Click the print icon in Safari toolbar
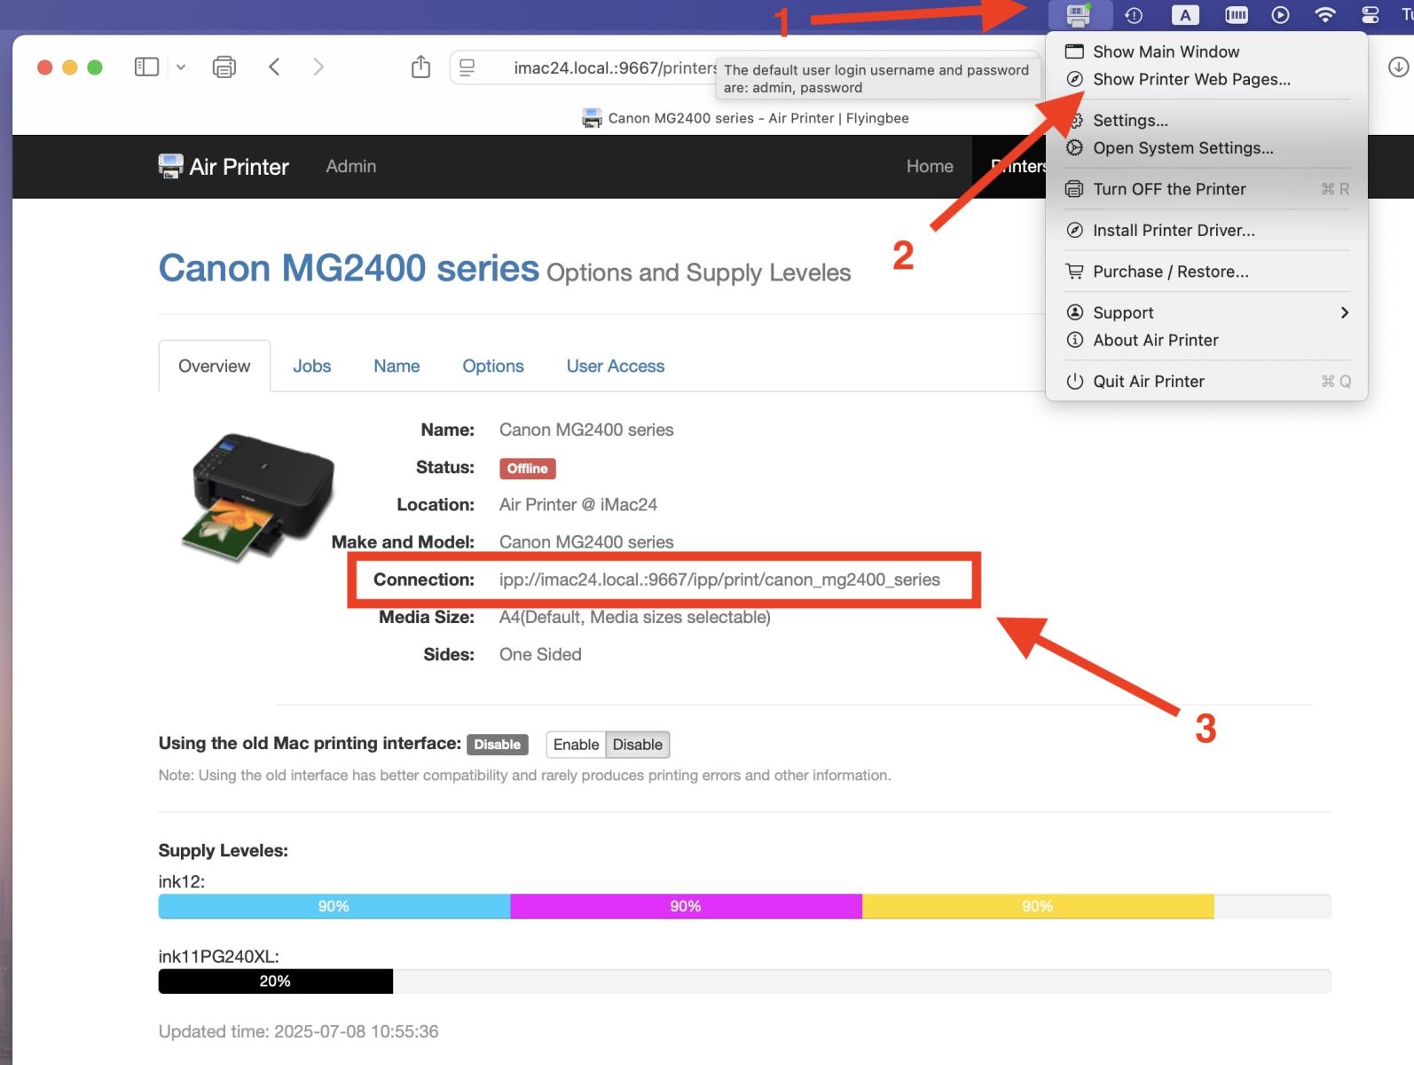This screenshot has height=1065, width=1414. click(x=224, y=67)
